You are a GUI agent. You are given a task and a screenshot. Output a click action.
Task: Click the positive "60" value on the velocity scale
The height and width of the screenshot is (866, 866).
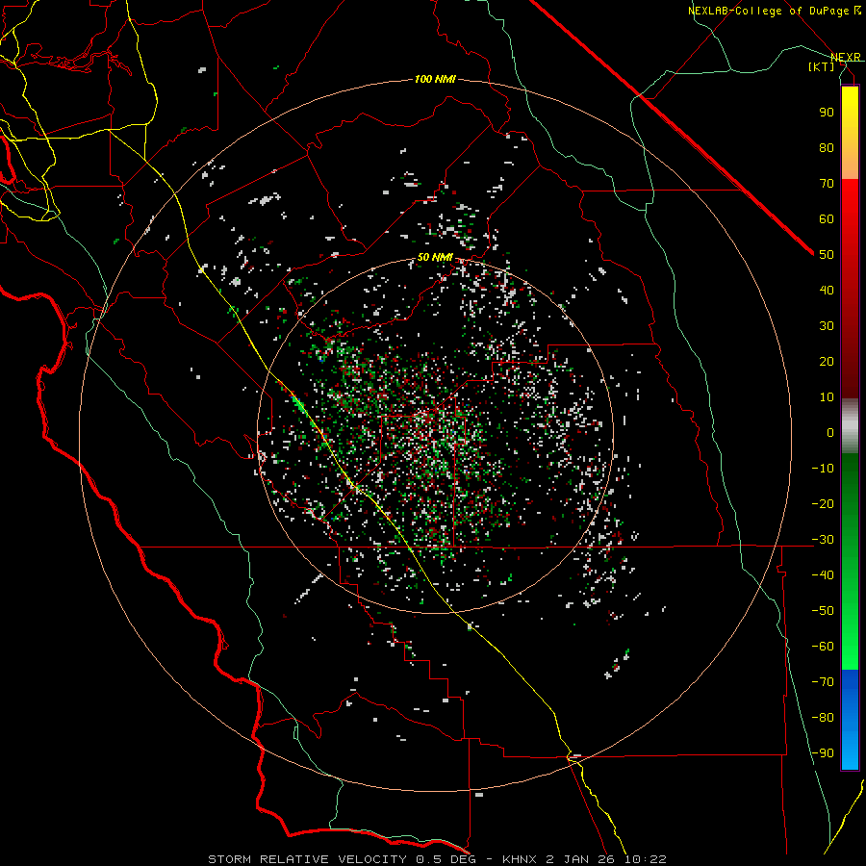coord(827,218)
